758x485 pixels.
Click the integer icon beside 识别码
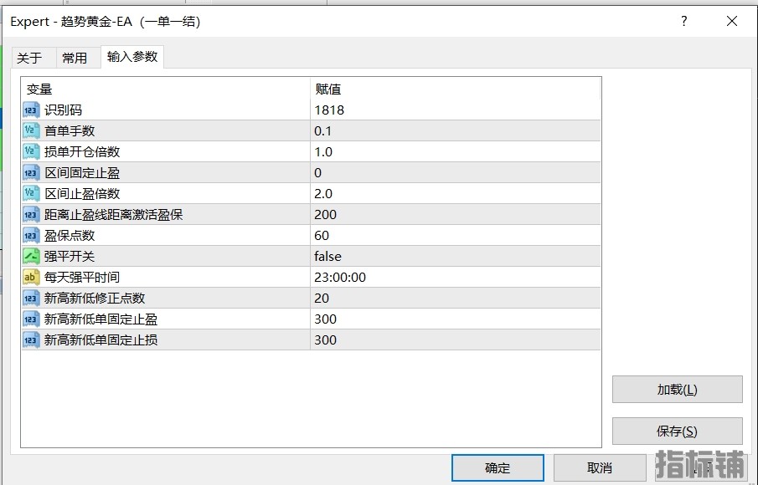coord(31,110)
